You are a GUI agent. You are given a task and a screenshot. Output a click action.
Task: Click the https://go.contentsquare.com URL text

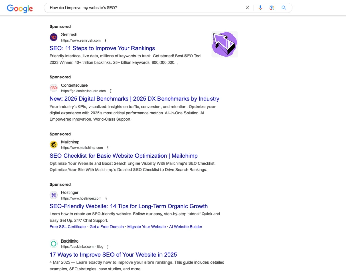tap(83, 91)
